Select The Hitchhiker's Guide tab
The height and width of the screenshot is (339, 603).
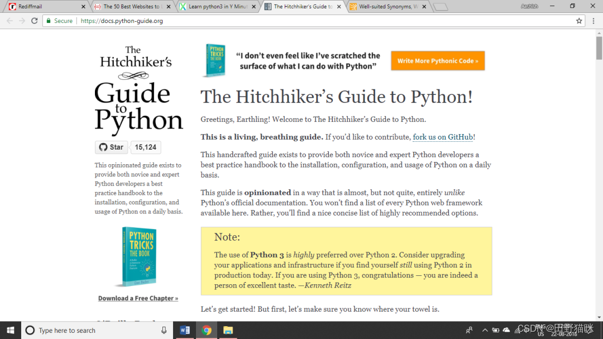click(303, 7)
